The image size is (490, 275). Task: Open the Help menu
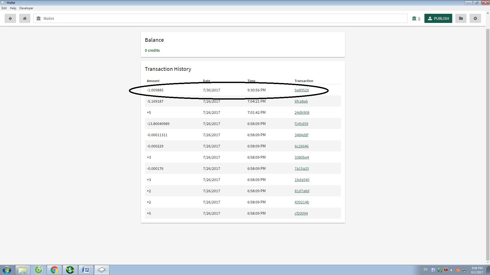(13, 8)
